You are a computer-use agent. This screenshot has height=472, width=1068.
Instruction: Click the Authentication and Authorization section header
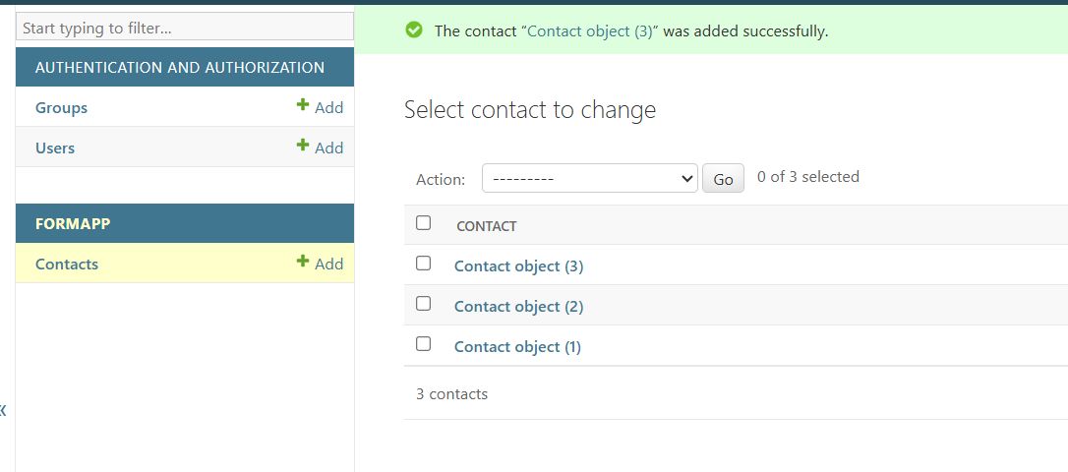point(180,68)
